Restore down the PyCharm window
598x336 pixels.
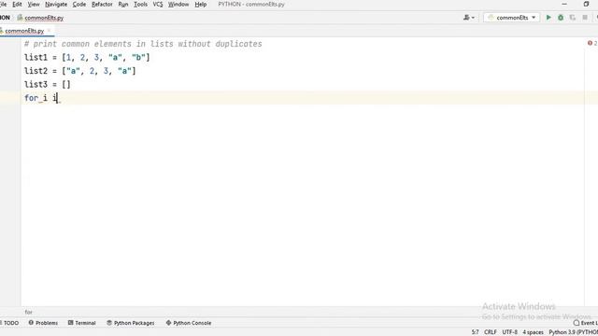tap(586, 4)
